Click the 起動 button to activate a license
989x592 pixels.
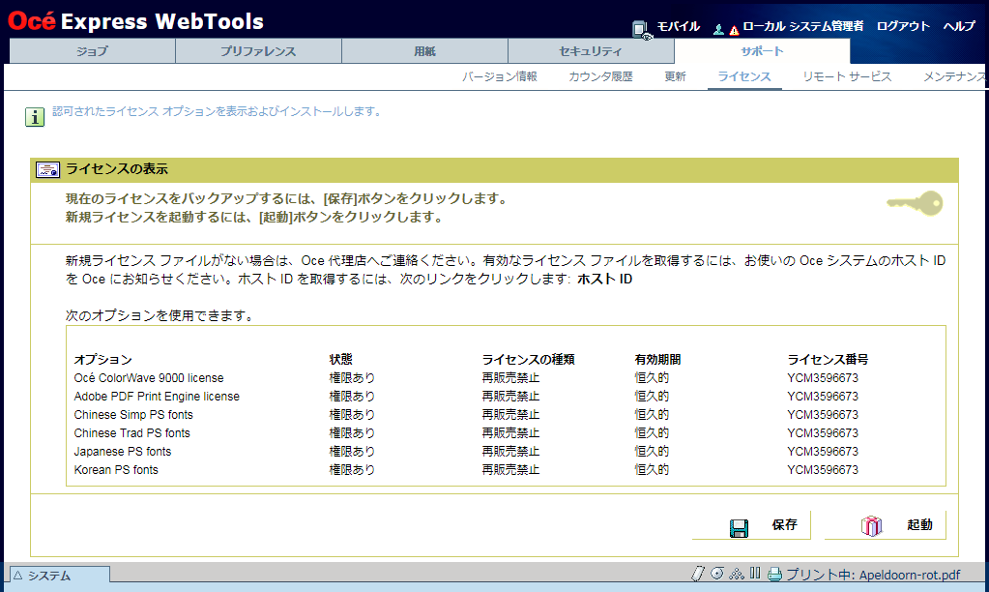pos(885,525)
